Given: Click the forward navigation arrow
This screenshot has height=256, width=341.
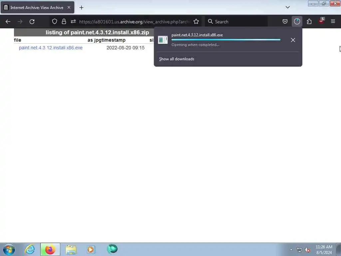Looking at the screenshot, I should [x=20, y=22].
